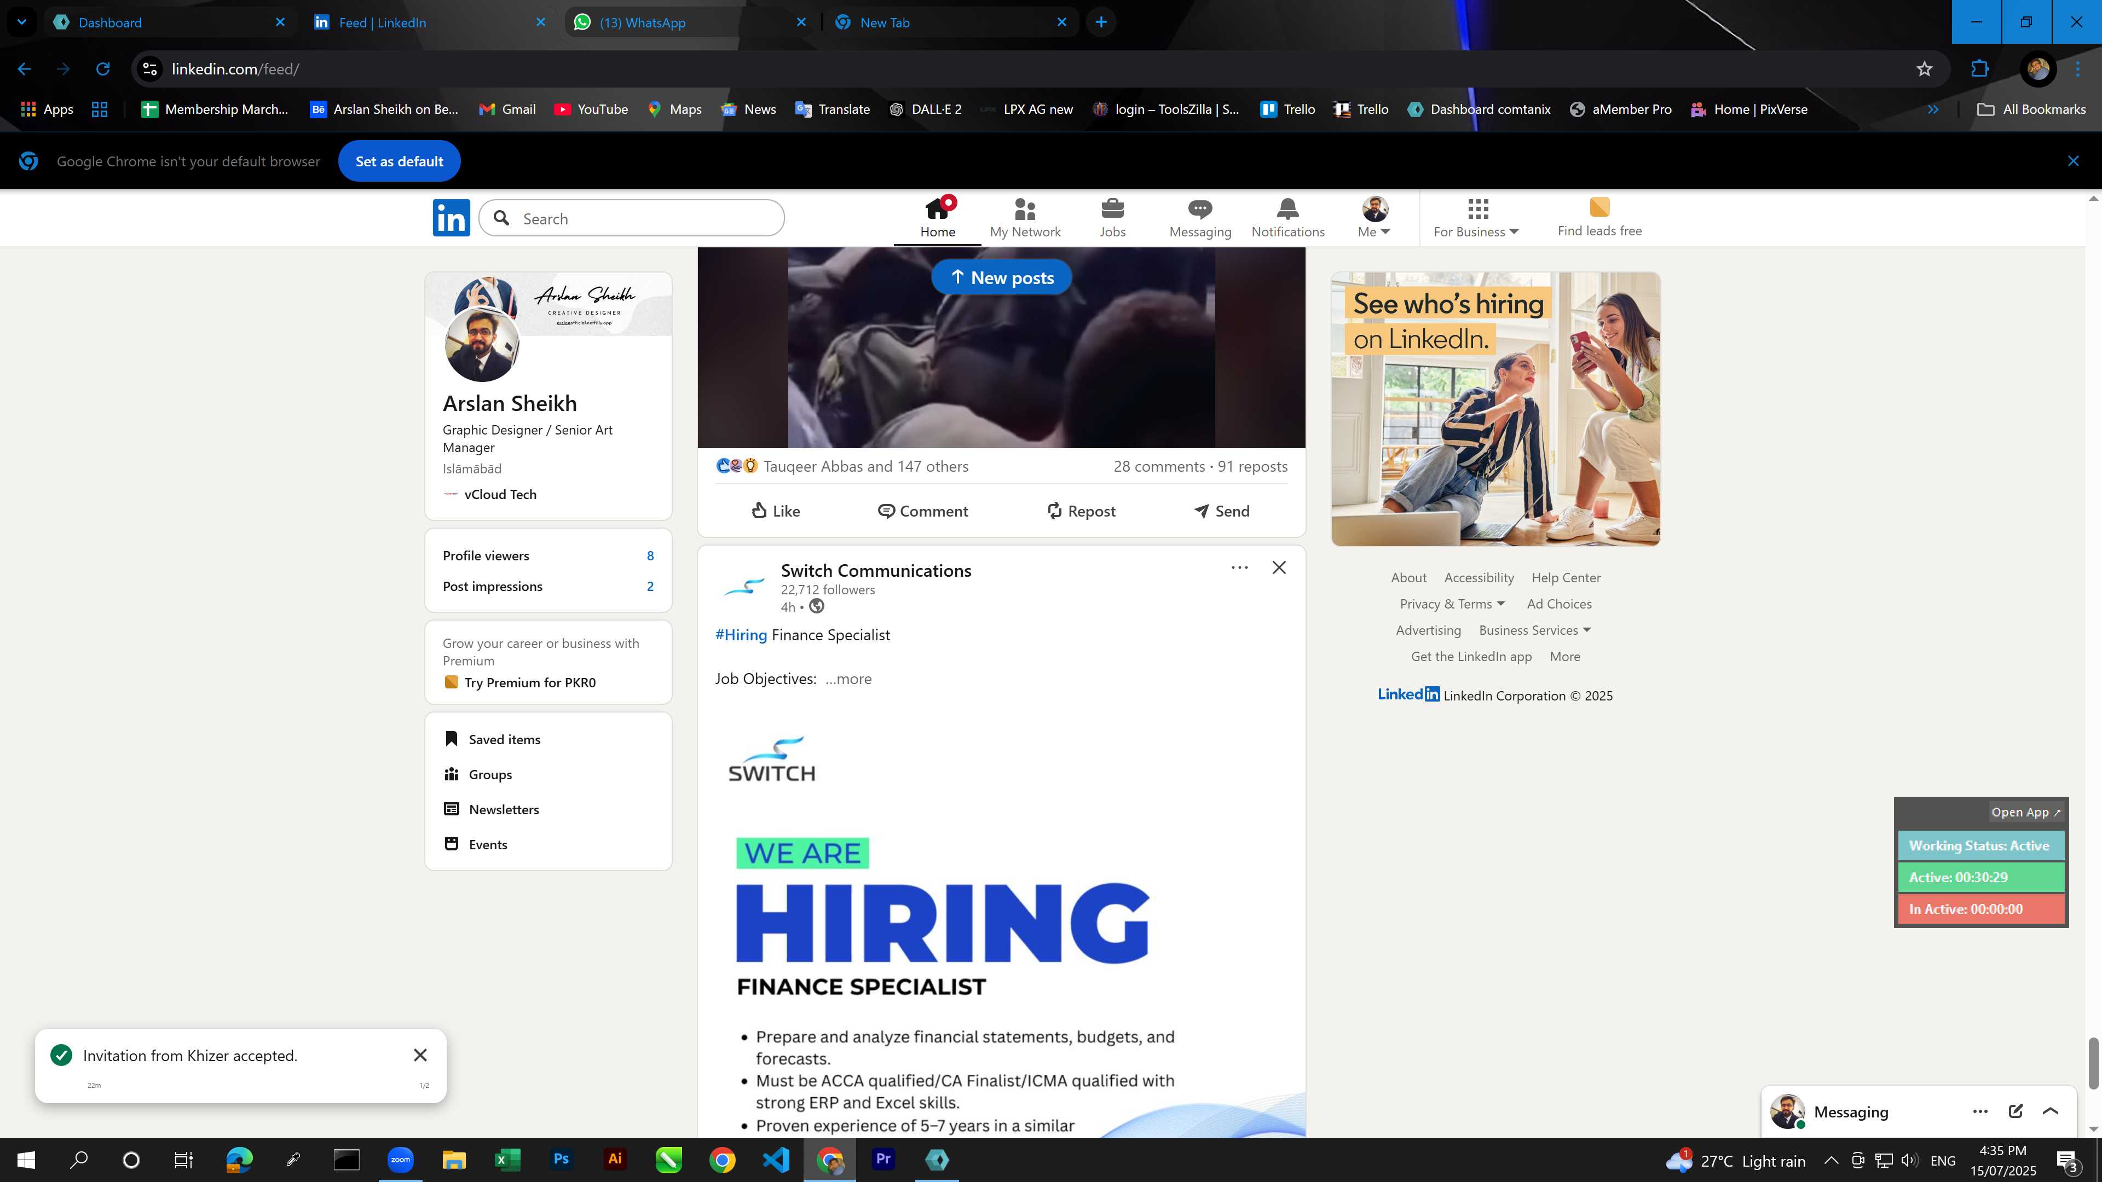
Task: Open Profile viewers stat
Action: coord(547,555)
